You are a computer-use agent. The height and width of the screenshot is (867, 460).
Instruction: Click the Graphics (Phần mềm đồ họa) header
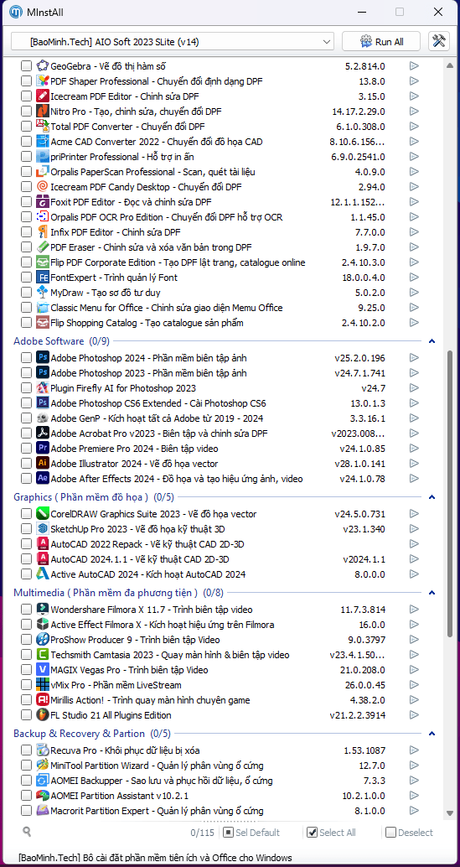click(93, 497)
